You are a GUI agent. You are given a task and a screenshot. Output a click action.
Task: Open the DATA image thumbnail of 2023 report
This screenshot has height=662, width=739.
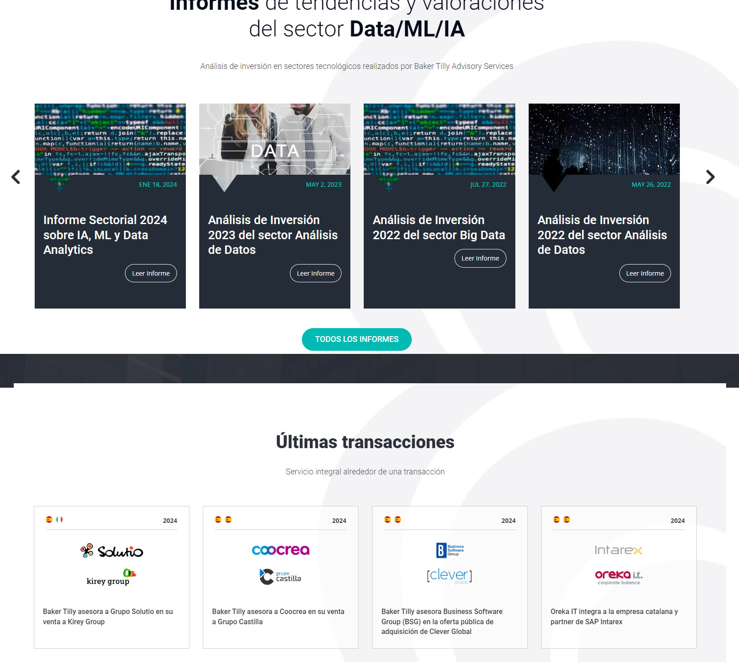[x=275, y=139]
